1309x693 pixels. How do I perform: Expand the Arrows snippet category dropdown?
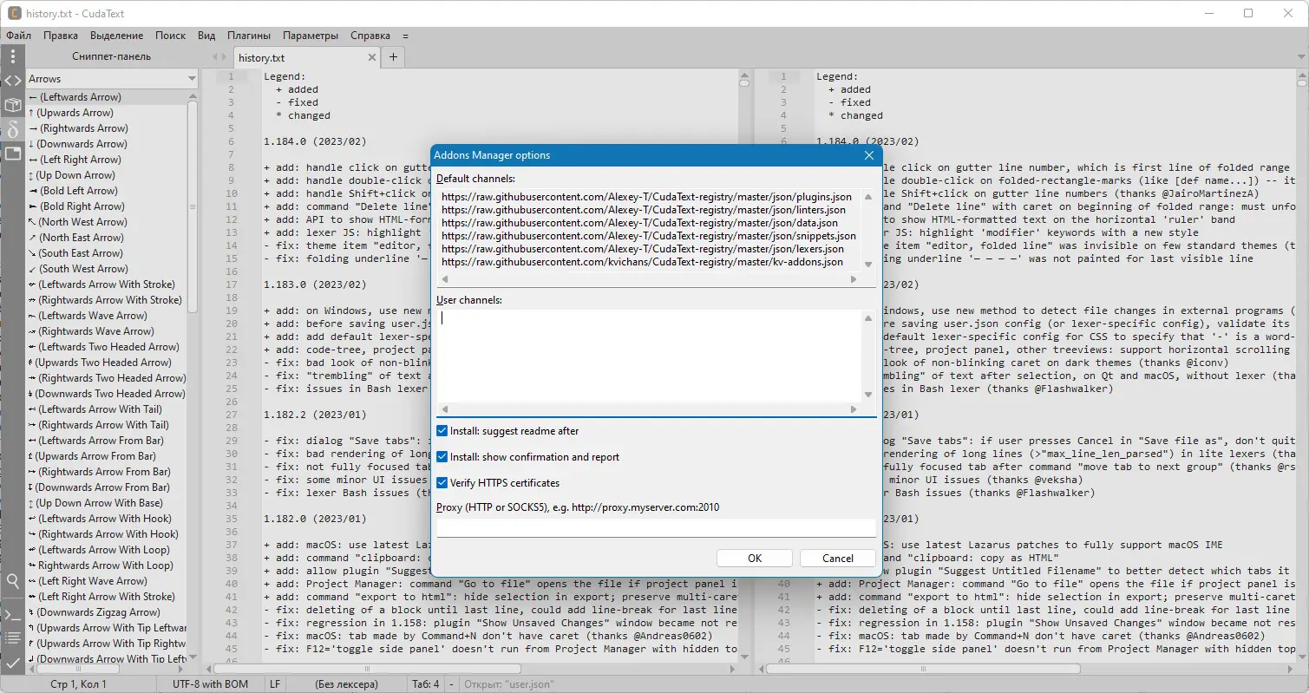point(193,79)
